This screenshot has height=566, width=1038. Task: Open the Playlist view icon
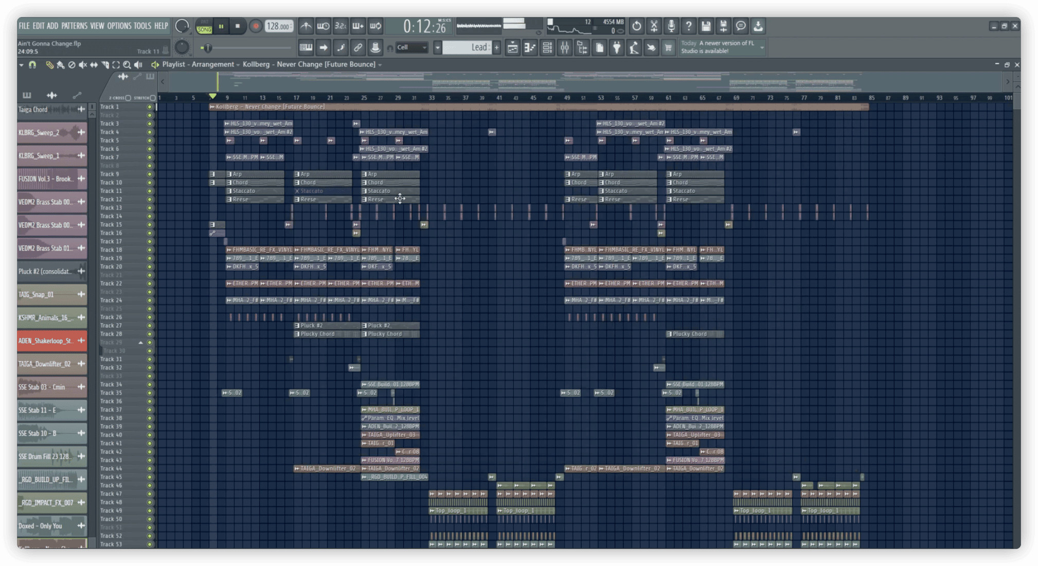click(512, 48)
